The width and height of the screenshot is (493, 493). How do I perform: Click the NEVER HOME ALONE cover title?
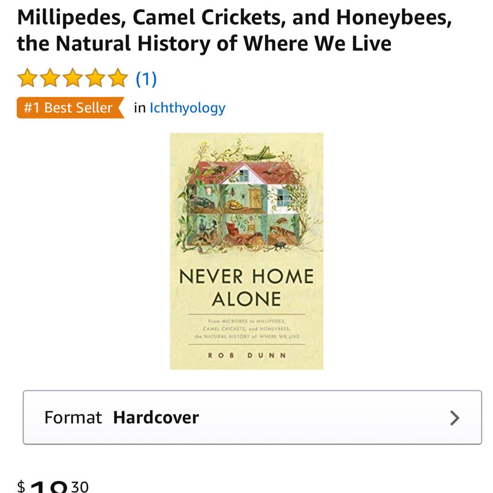(x=246, y=288)
